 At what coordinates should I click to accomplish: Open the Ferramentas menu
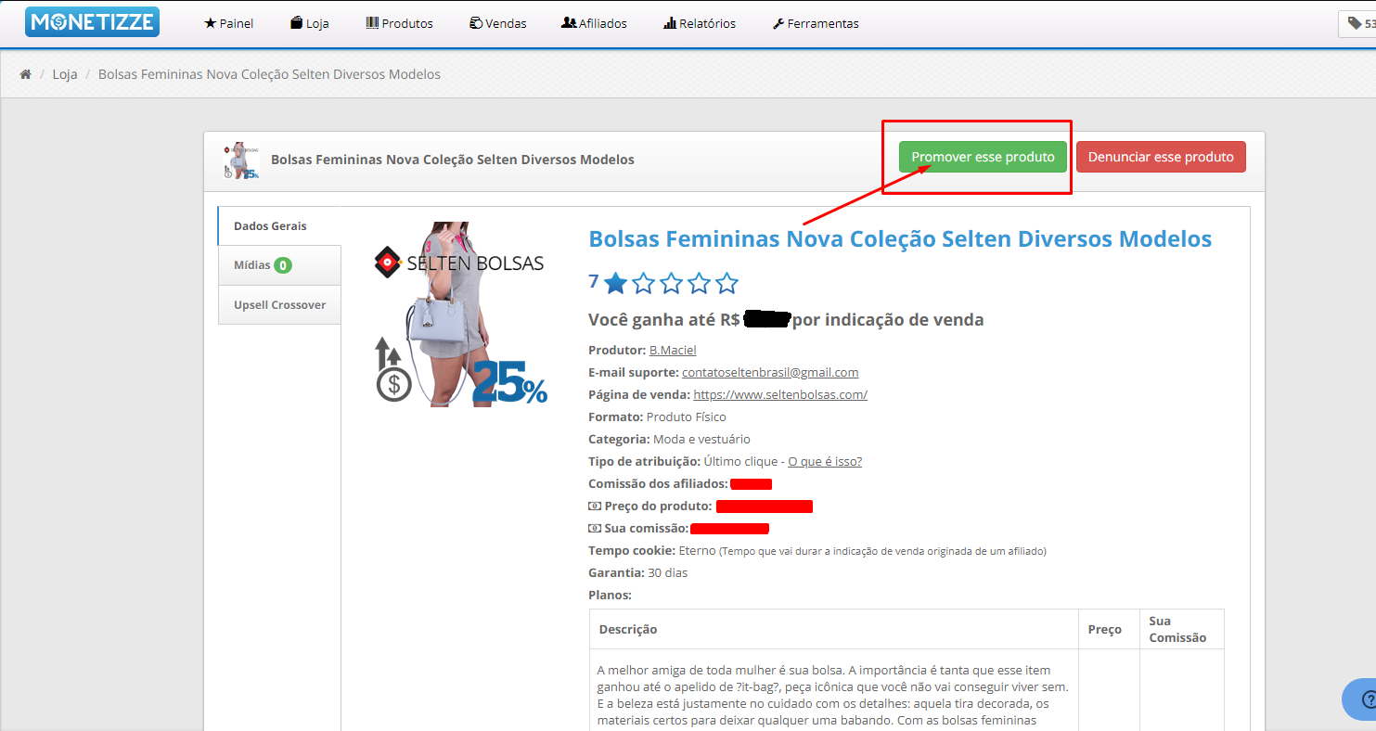click(x=816, y=23)
